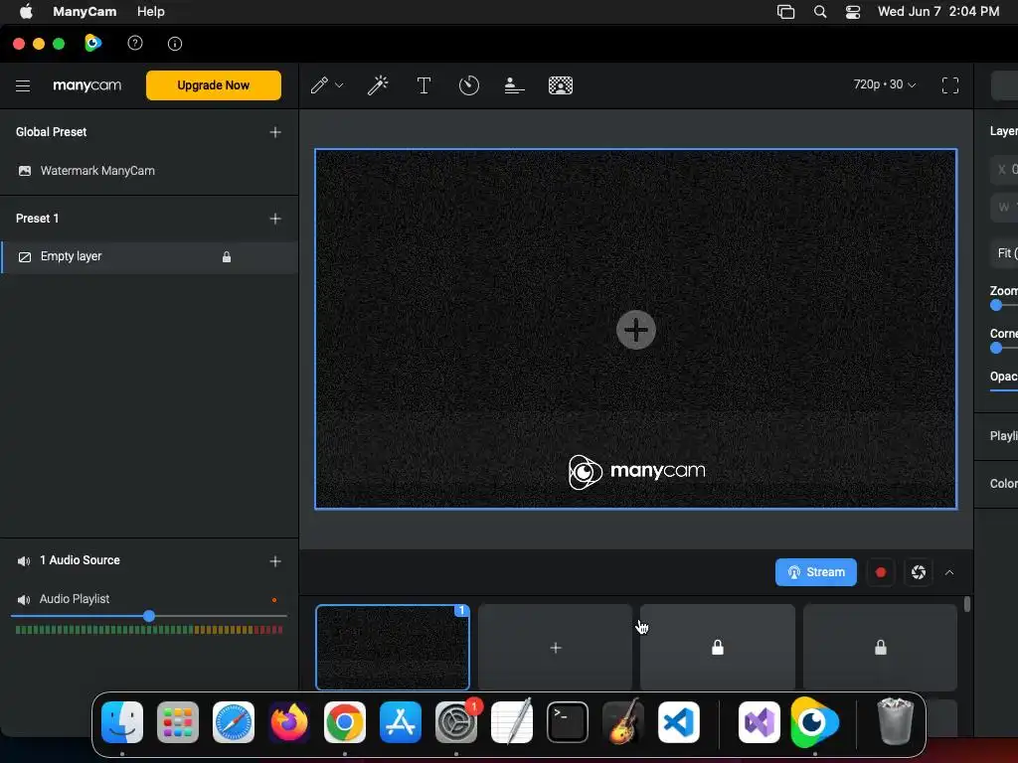Open TextEdit from the Dock

pos(512,721)
